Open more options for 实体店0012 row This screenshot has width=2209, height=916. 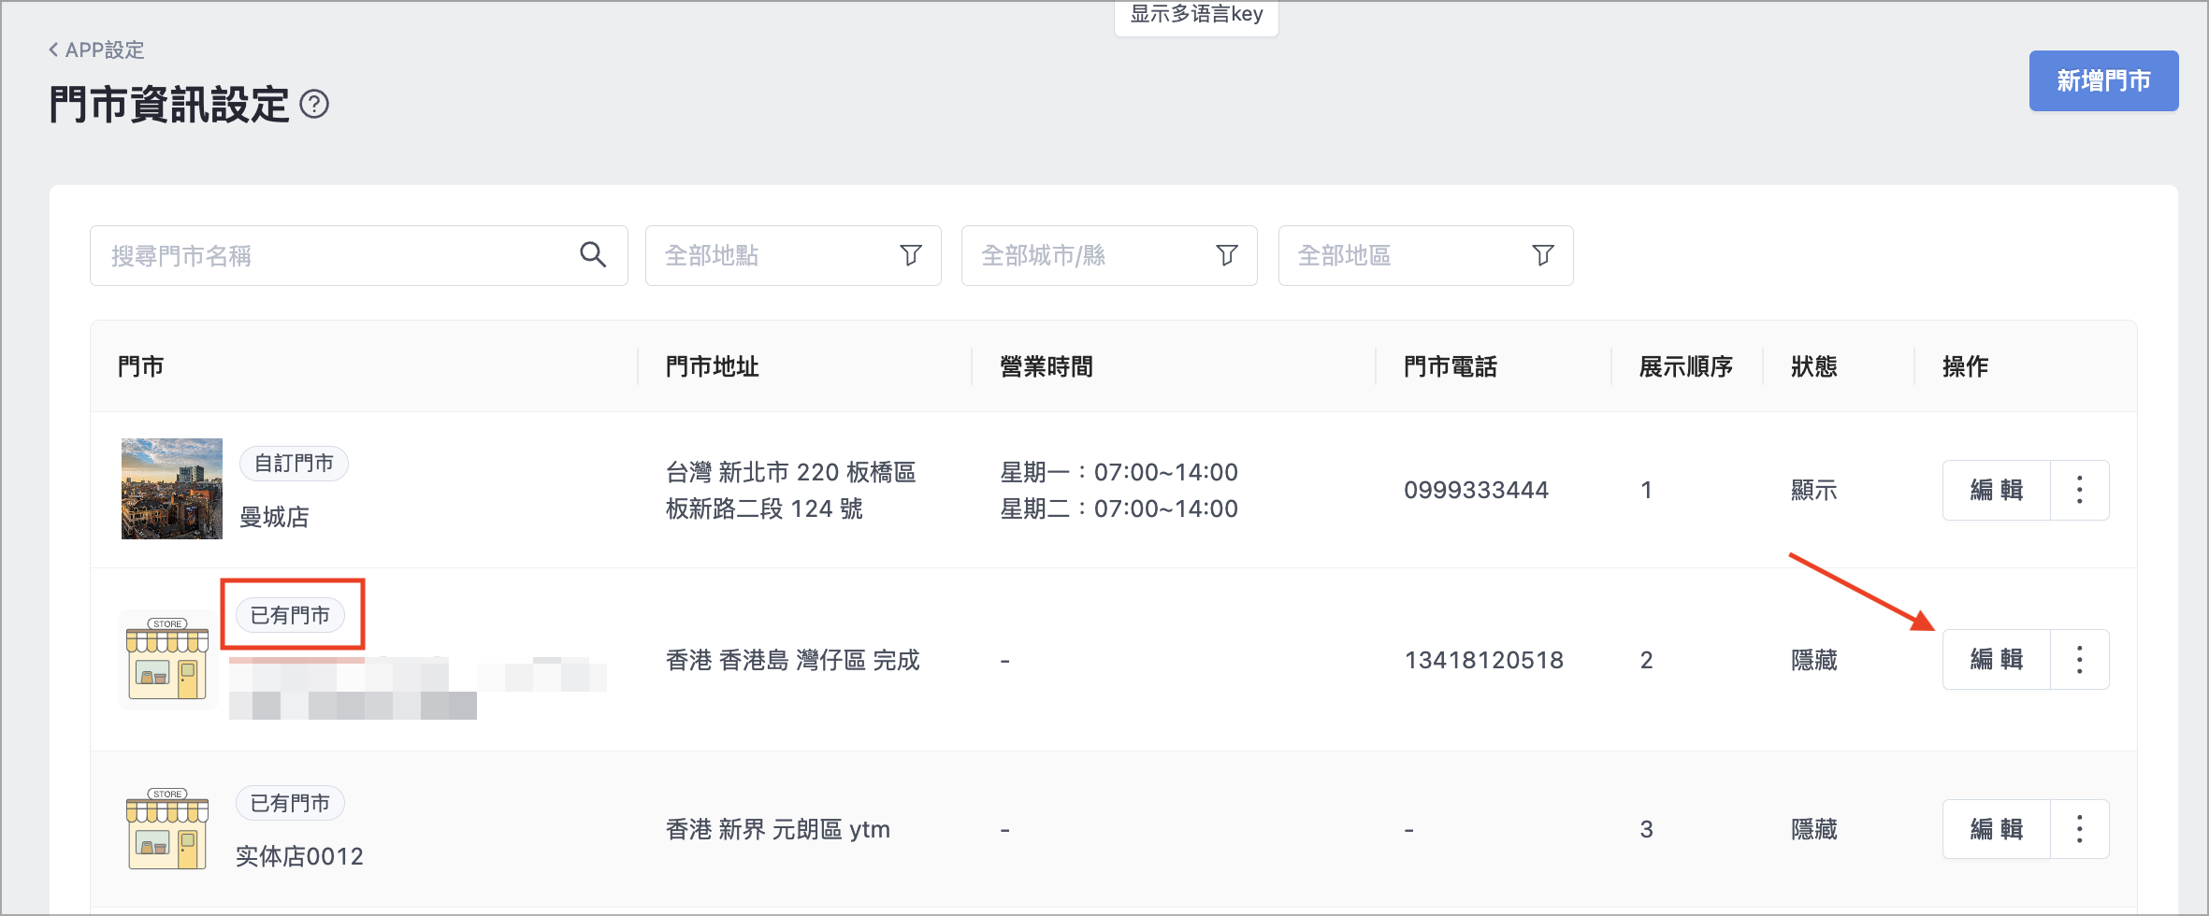click(2080, 829)
